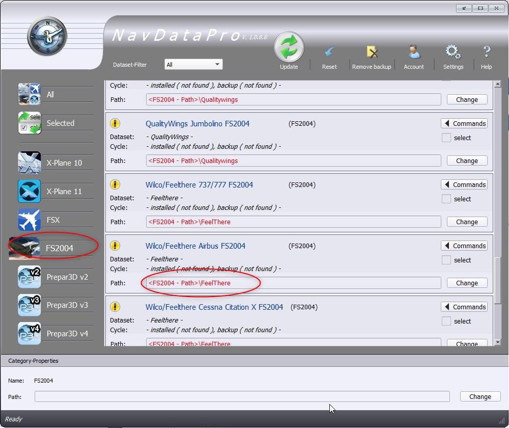Expand Commands for Wilco/Feelthere Airbus FS2004

click(x=464, y=246)
